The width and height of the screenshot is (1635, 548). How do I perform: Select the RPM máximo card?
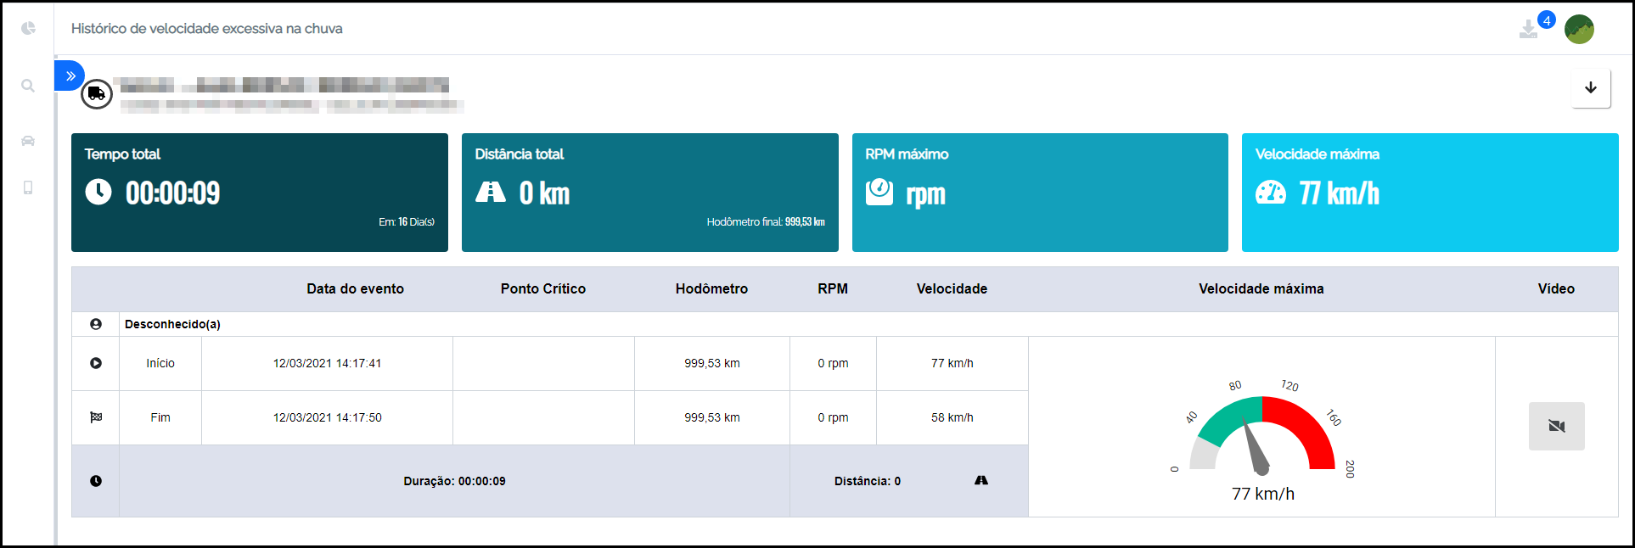1040,193
